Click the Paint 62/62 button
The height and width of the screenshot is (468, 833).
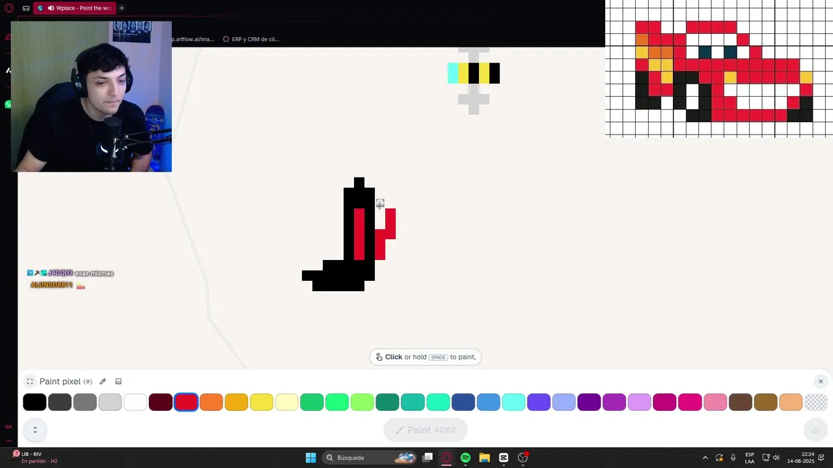(426, 430)
